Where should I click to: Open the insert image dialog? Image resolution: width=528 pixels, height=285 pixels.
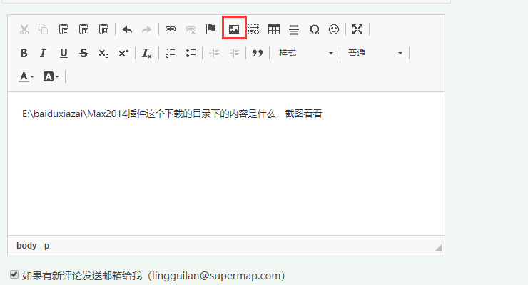pos(234,29)
